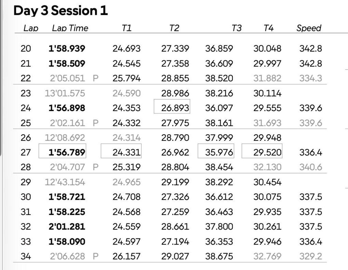348x270 pixels.
Task: Click lap number 30 in the Lap column
Action: [x=26, y=197]
